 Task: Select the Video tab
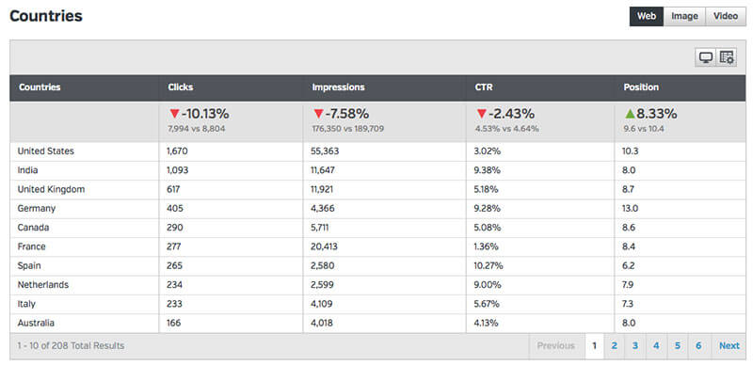726,16
